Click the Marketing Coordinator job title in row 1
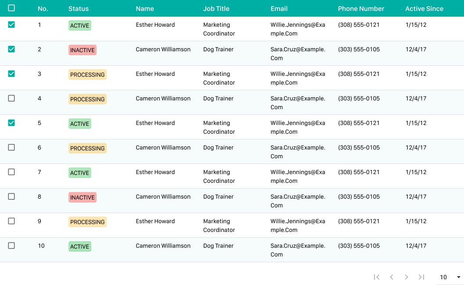 click(219, 29)
